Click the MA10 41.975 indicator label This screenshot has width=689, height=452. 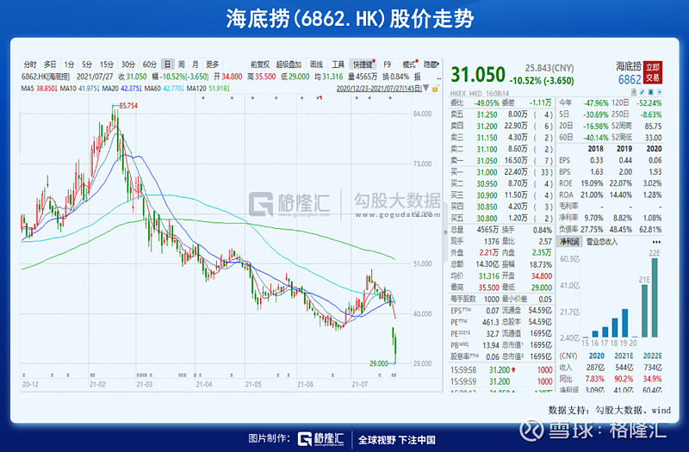pos(78,89)
